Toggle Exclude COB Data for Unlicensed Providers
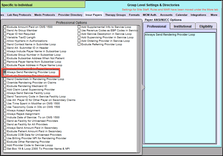The height and width of the screenshot is (156, 223). click(x=5, y=135)
